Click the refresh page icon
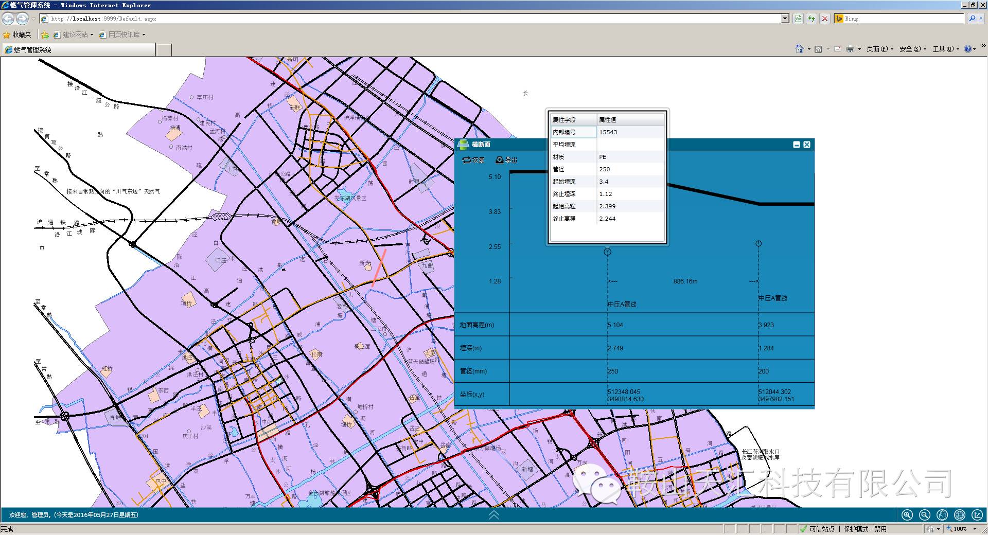This screenshot has height=535, width=988. (x=811, y=19)
